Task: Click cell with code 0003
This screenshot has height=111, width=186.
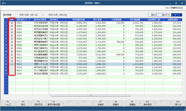Action: click(x=24, y=29)
